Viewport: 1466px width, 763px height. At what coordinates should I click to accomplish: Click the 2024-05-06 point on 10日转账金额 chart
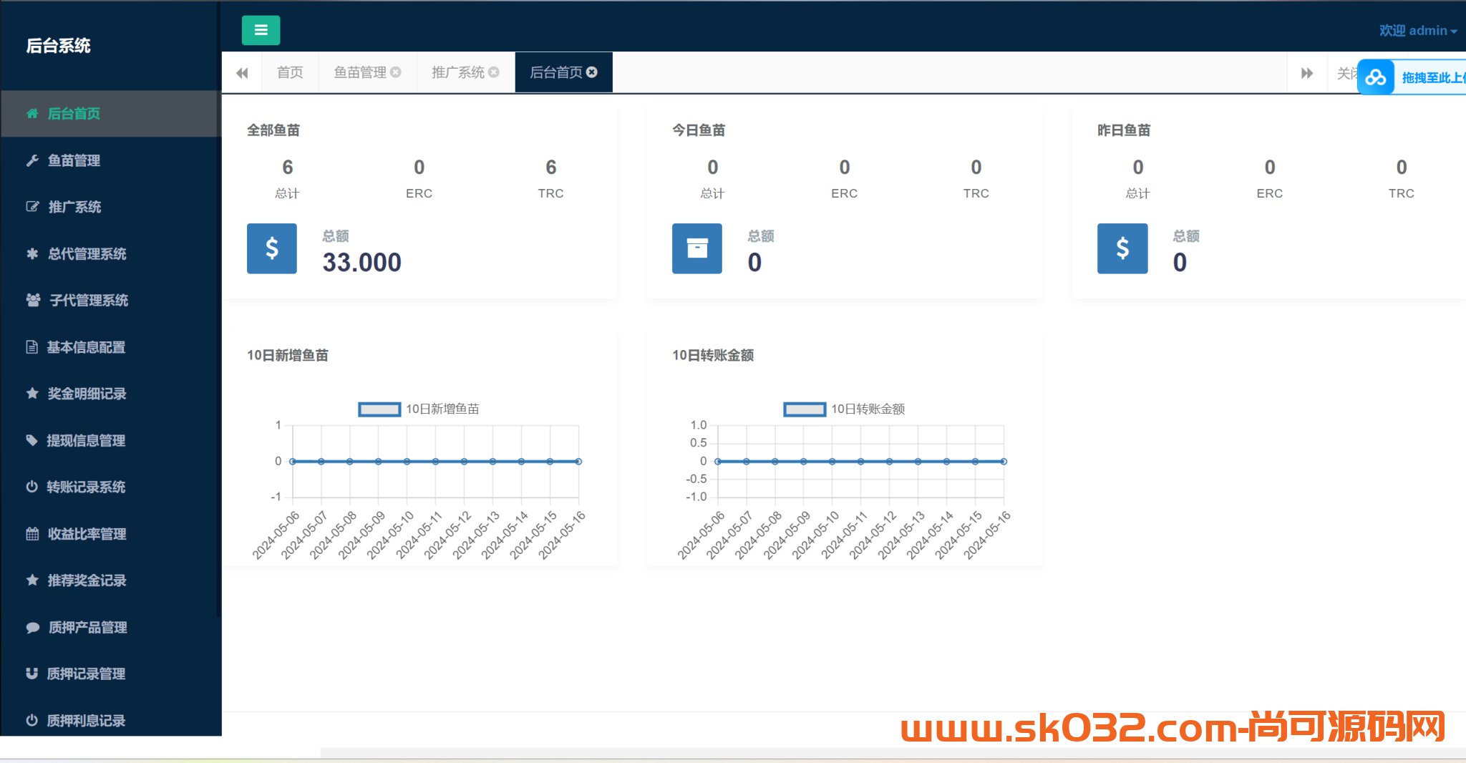[x=718, y=462]
